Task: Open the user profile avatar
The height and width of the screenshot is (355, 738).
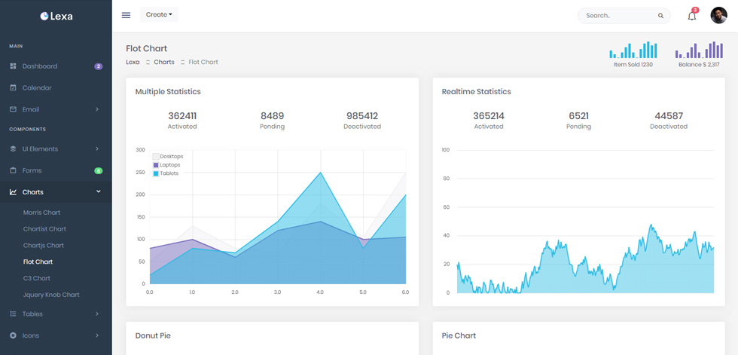Action: [x=718, y=15]
